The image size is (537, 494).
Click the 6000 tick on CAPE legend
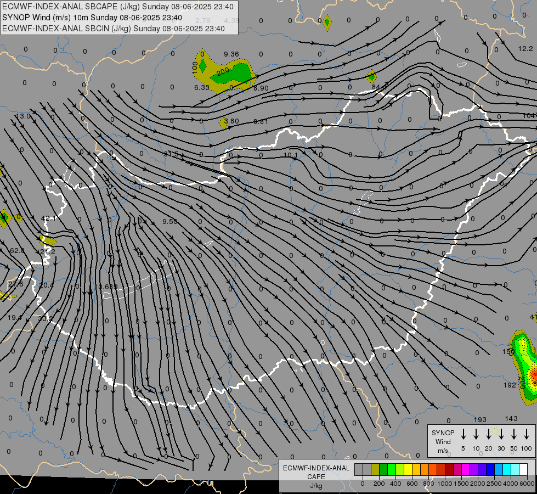click(527, 484)
